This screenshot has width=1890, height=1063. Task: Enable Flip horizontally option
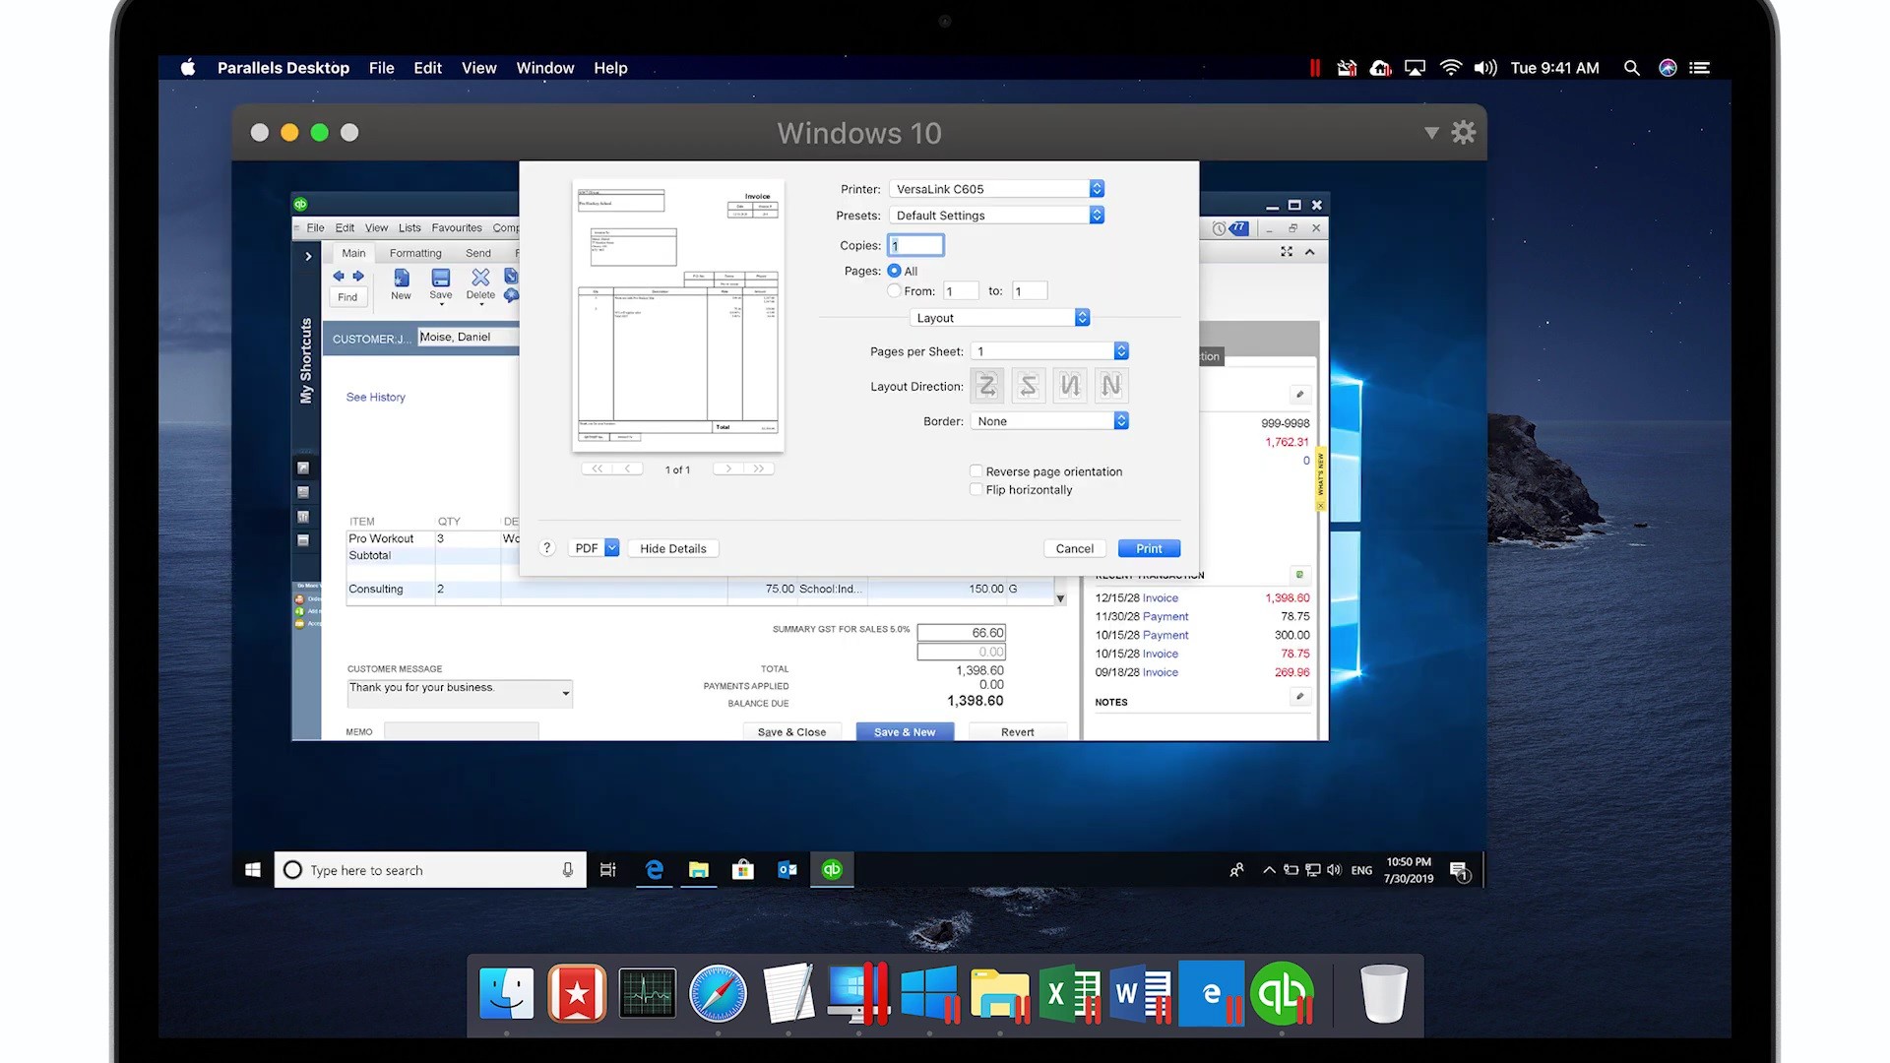click(976, 489)
